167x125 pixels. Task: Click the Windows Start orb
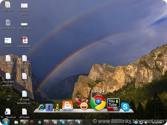[x=6, y=122]
